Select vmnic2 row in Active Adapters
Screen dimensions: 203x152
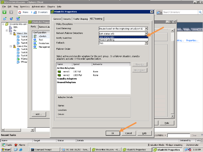(93, 75)
